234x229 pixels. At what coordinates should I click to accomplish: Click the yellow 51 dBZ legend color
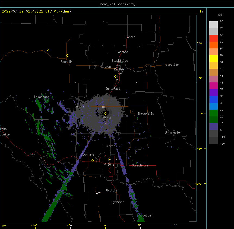[x=213, y=58]
